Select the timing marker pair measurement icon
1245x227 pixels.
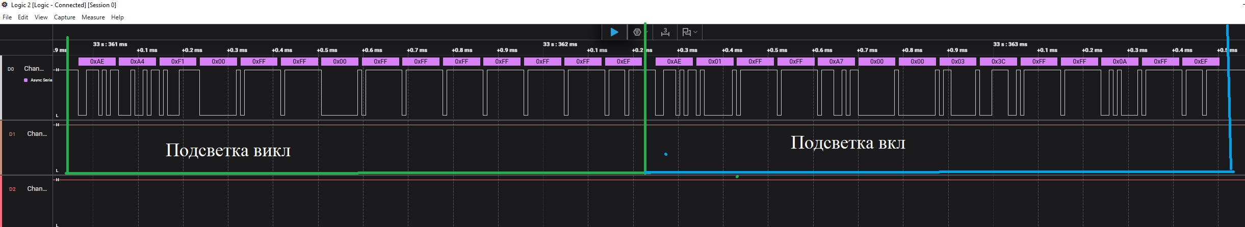(x=665, y=32)
